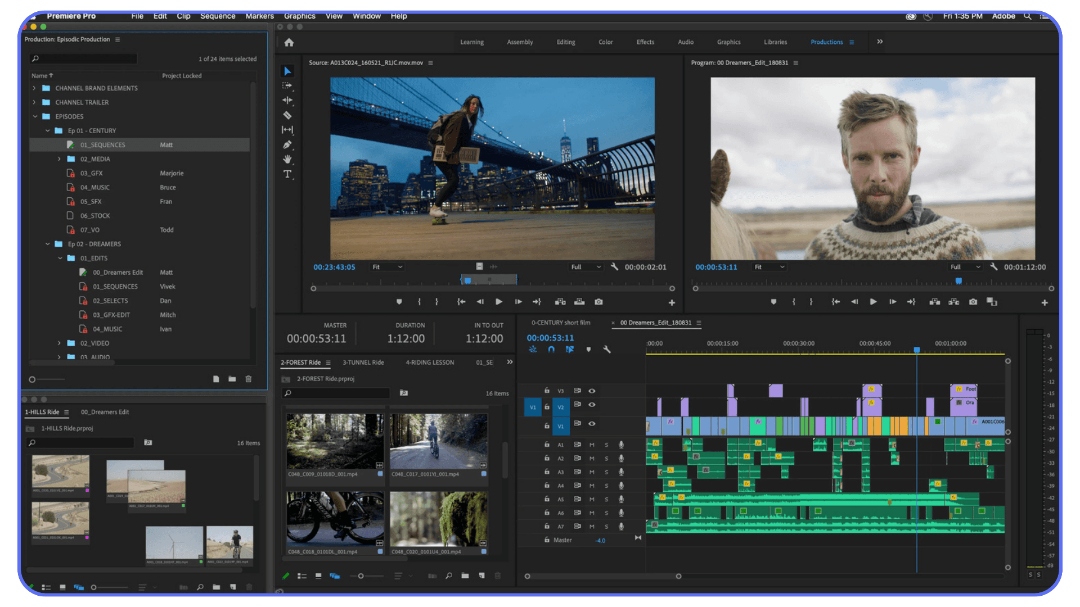Open Program monitor Full resolution dropdown

pyautogui.click(x=965, y=267)
